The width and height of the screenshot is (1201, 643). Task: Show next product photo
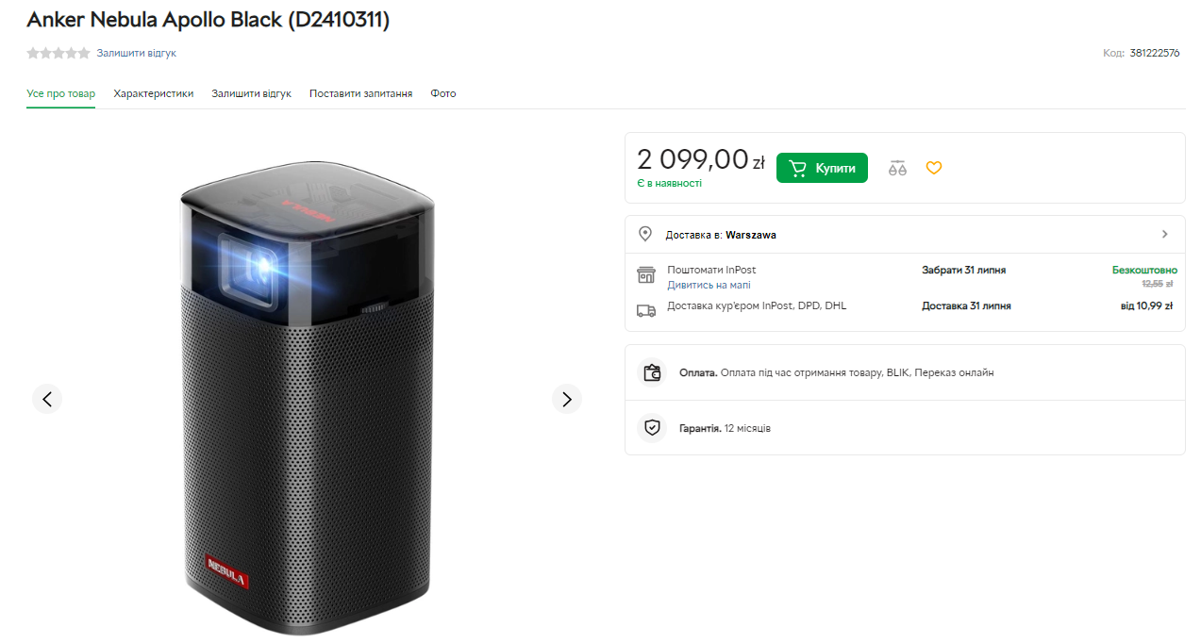(x=566, y=399)
